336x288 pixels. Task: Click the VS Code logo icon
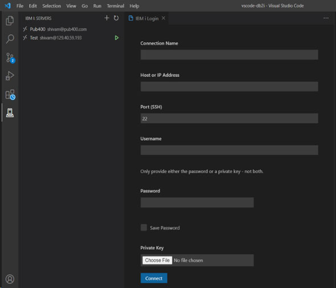pos(8,6)
